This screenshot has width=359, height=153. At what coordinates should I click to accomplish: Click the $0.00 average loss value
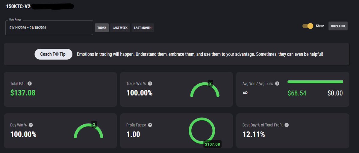coord(335,93)
